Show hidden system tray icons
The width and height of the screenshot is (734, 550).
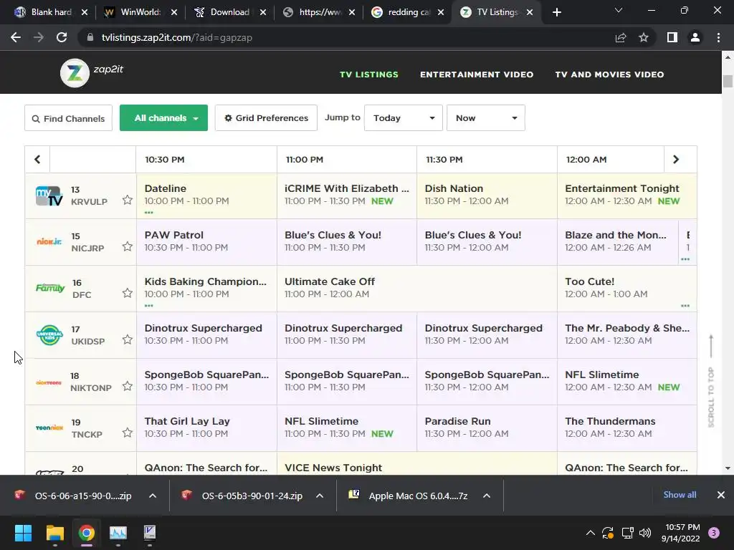click(x=591, y=533)
